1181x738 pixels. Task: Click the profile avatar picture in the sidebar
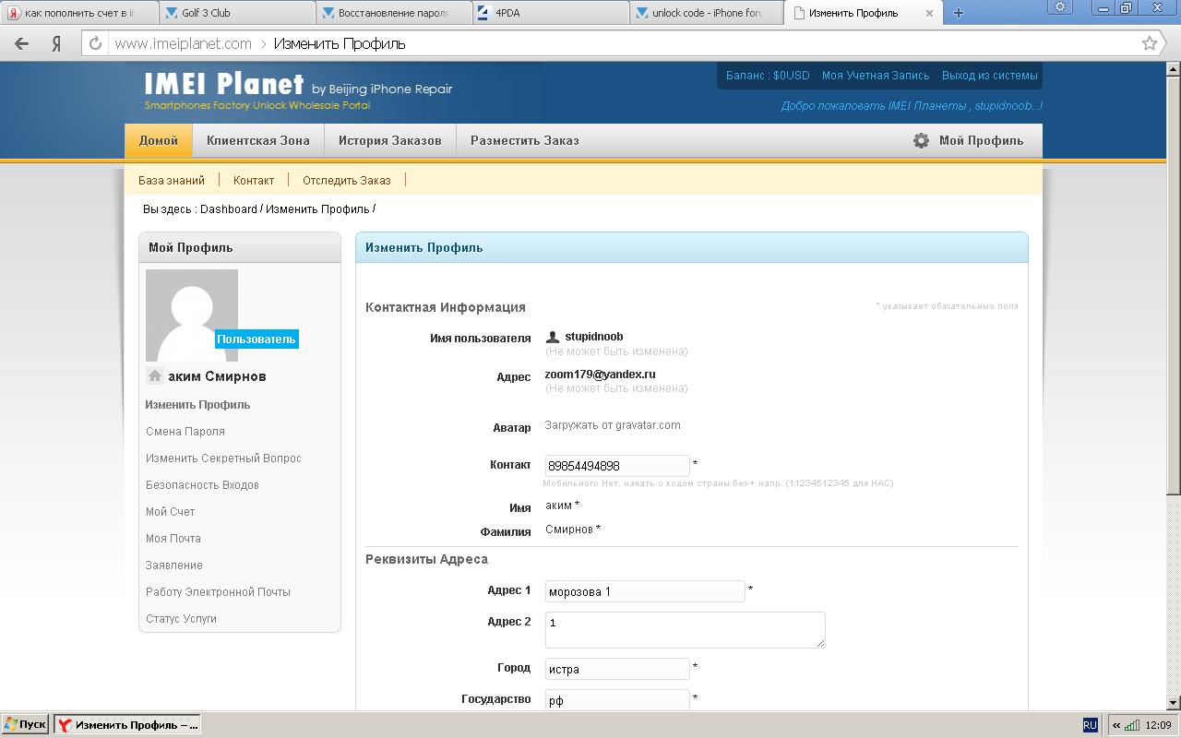pyautogui.click(x=192, y=315)
